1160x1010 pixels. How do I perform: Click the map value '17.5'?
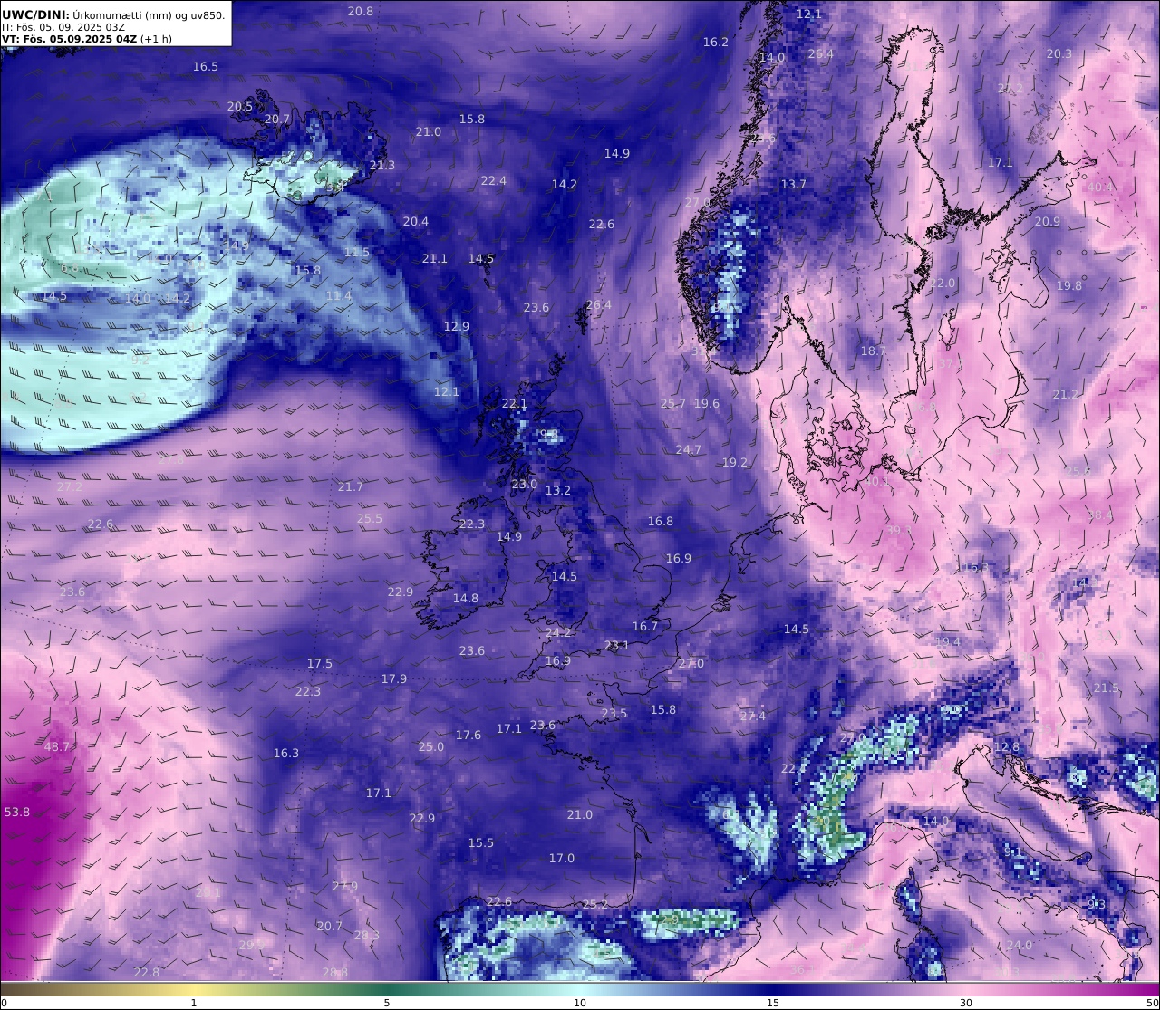tap(320, 664)
